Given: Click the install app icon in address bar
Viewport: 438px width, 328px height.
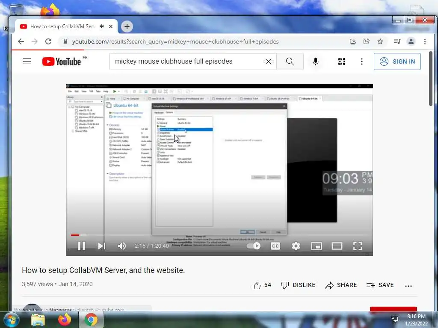Looking at the screenshot, I should pyautogui.click(x=353, y=41).
